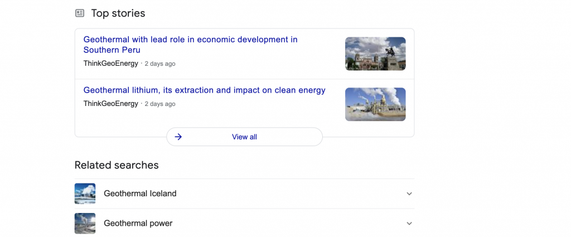Screen dimensions: 571x237
Task: Open the geothermal lithium extraction story headline
Action: 204,90
